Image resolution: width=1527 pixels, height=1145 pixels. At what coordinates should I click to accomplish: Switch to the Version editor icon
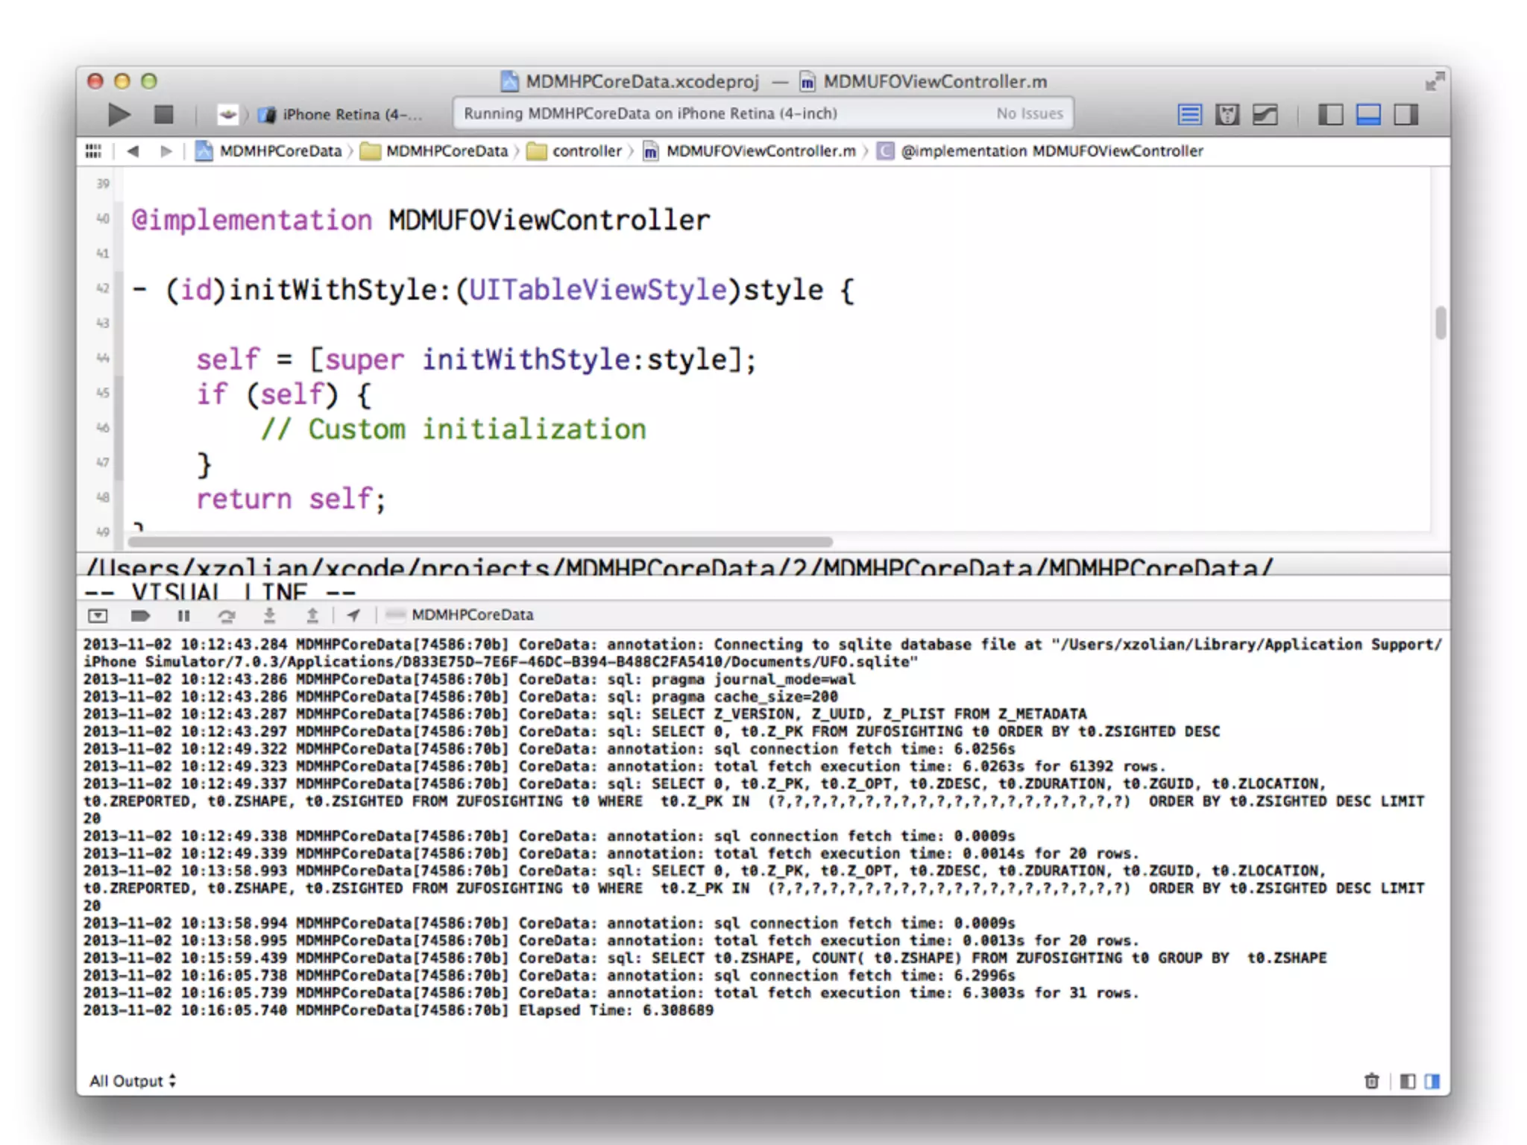click(x=1265, y=114)
